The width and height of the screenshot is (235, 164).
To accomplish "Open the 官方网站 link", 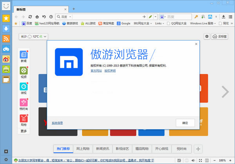I will click(x=96, y=71).
